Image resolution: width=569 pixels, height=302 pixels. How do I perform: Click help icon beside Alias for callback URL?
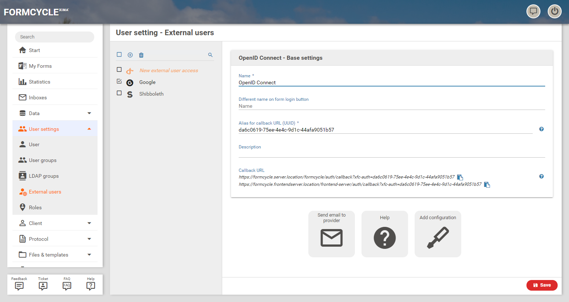pos(541,129)
